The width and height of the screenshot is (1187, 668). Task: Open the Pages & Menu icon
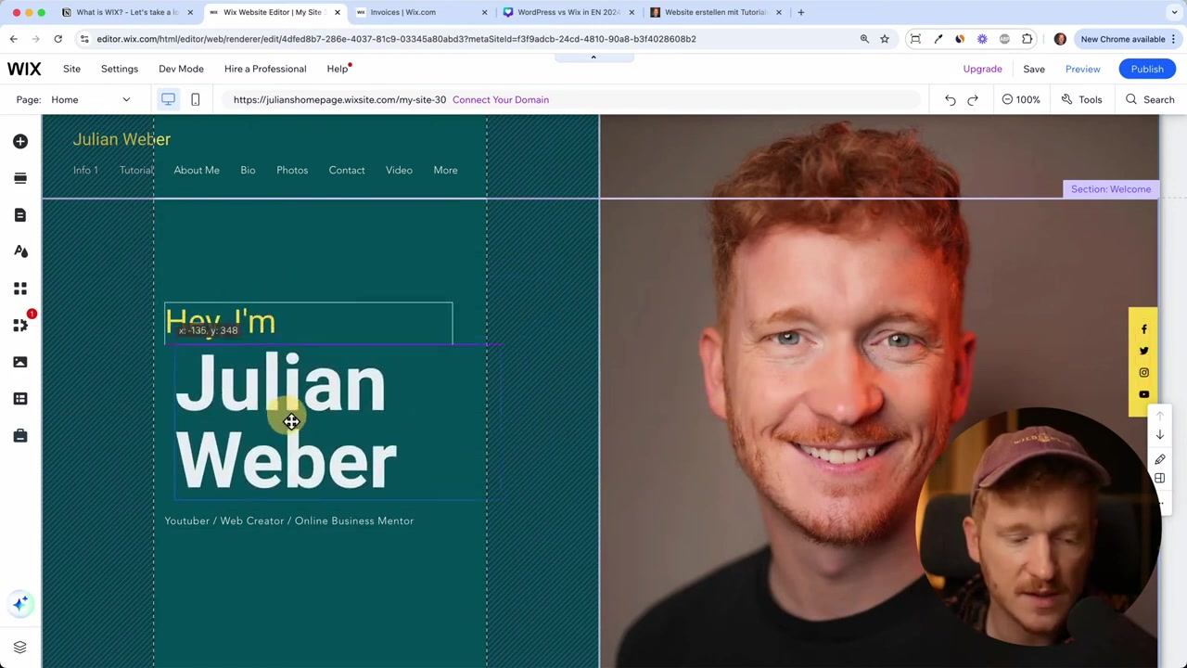point(20,214)
